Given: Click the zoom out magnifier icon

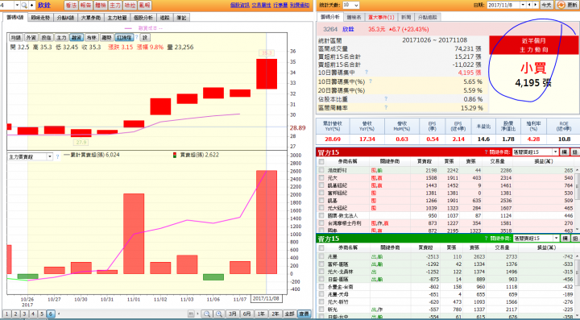Looking at the screenshot, I should (207, 314).
